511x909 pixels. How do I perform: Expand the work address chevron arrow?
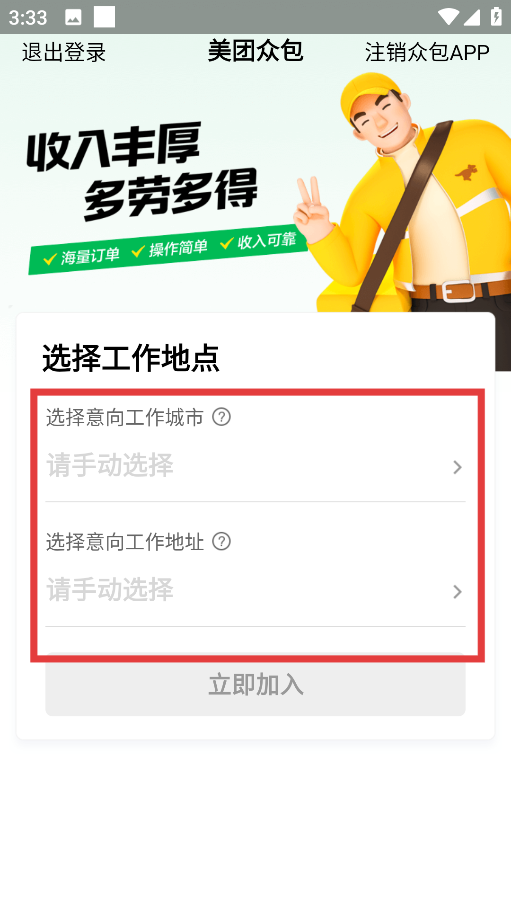tap(457, 592)
